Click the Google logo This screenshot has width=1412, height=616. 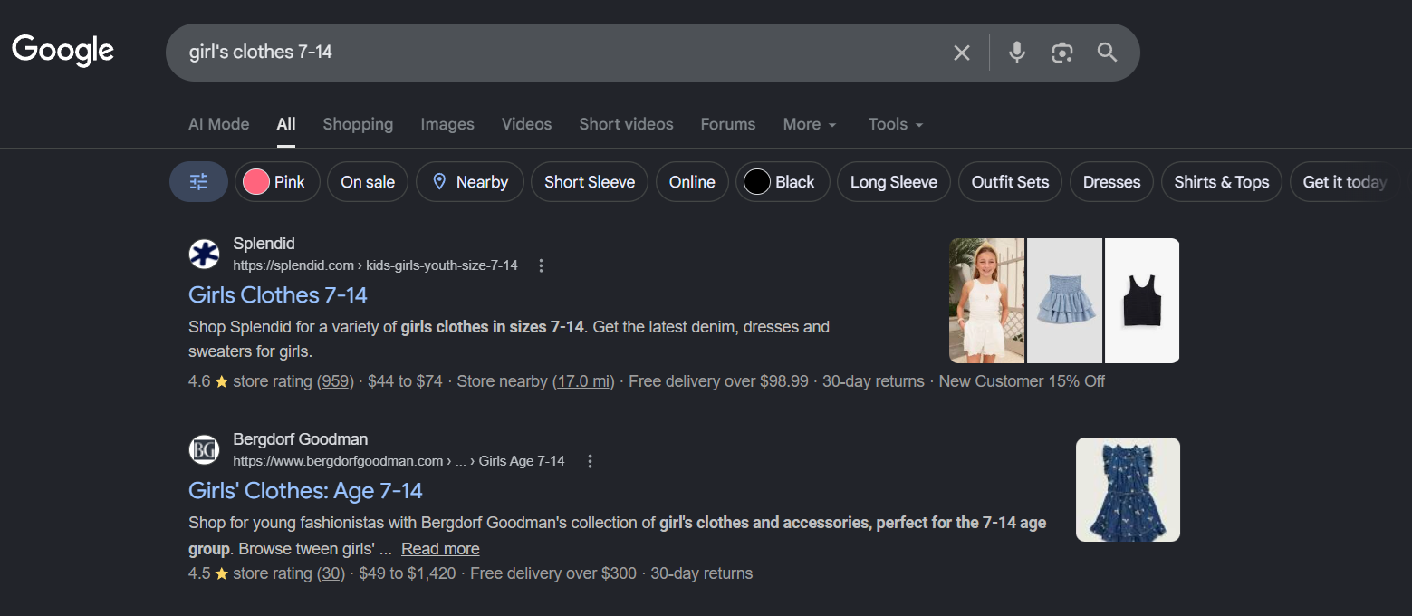point(62,51)
